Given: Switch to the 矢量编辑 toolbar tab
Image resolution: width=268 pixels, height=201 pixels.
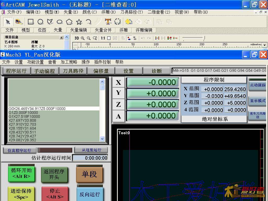Looking at the screenshot, I should (79, 30).
